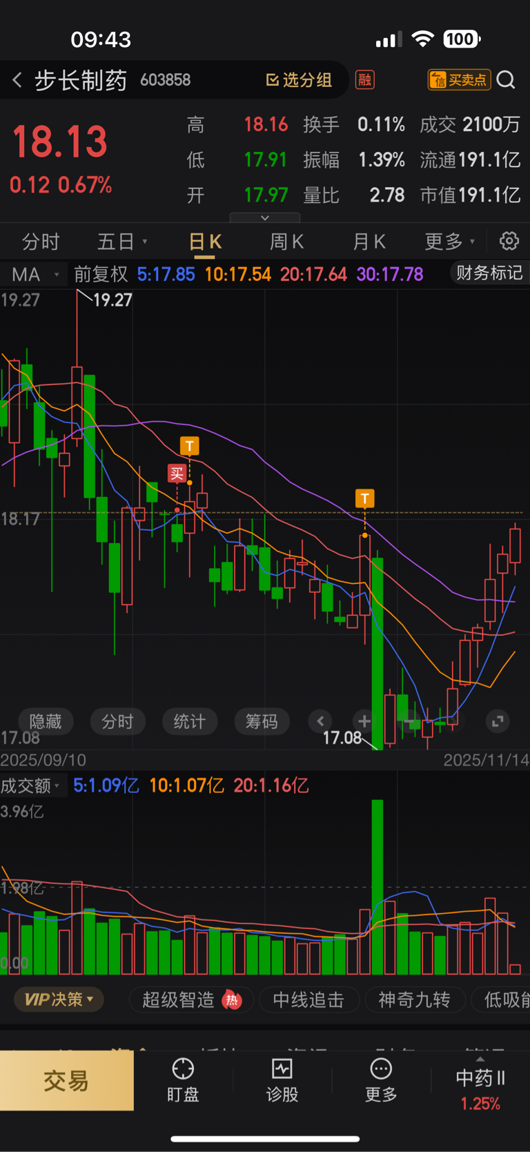Tap 换手 turnover 0.11% value
This screenshot has width=530, height=1152.
coord(381,124)
